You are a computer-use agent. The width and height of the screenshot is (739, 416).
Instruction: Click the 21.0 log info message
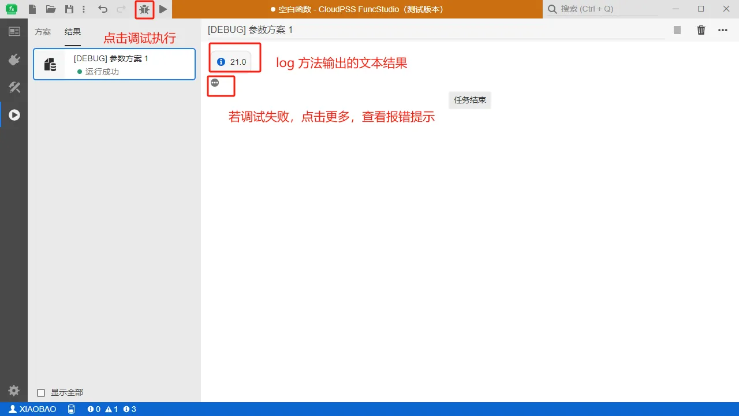click(x=231, y=62)
